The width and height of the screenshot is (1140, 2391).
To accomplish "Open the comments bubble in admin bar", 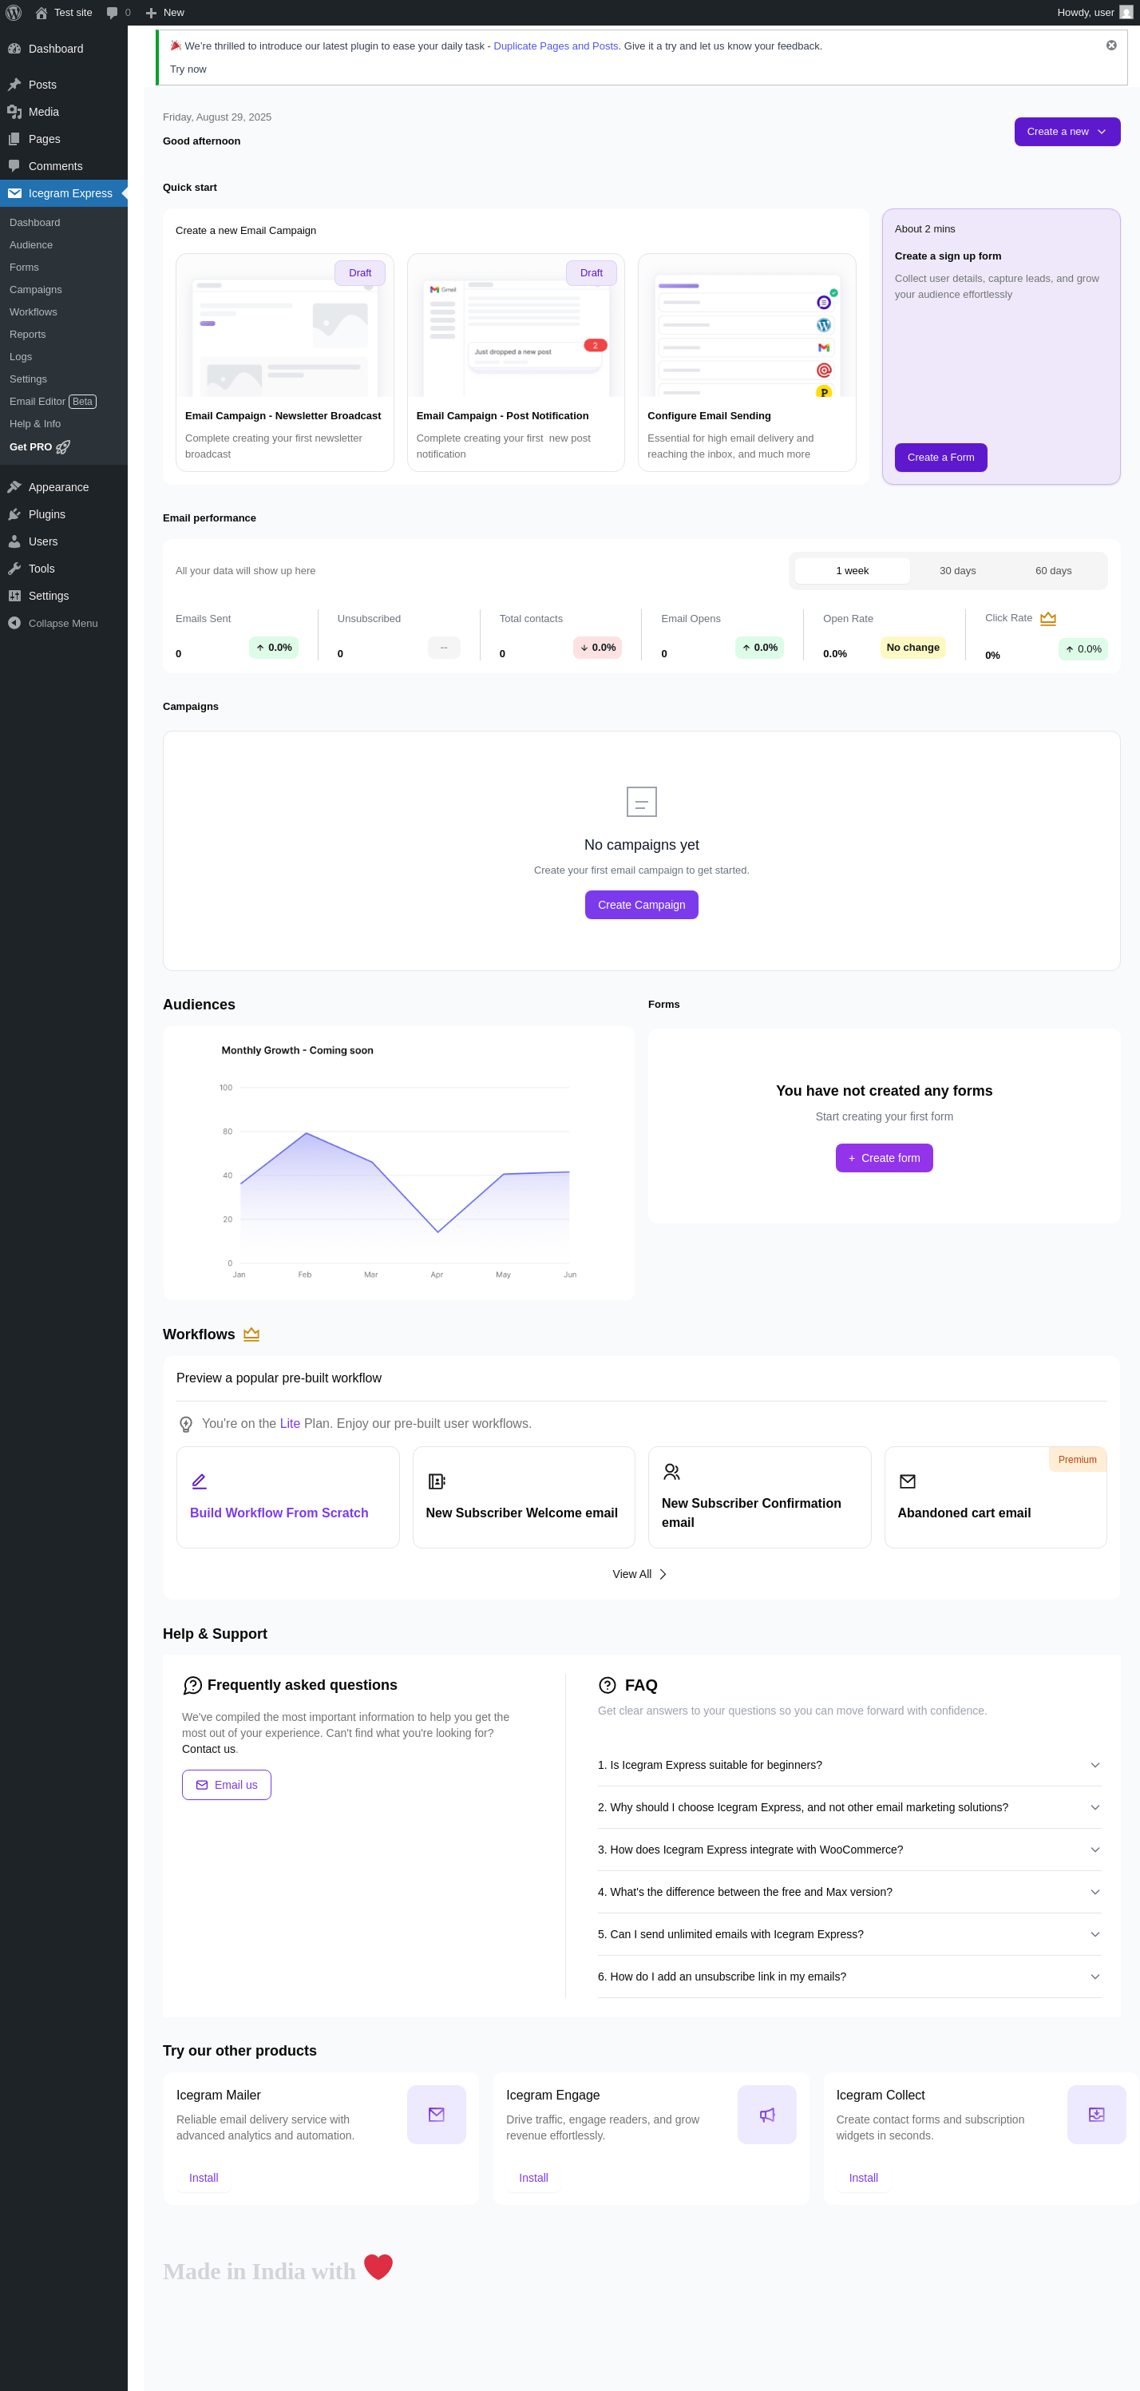I will tap(113, 12).
